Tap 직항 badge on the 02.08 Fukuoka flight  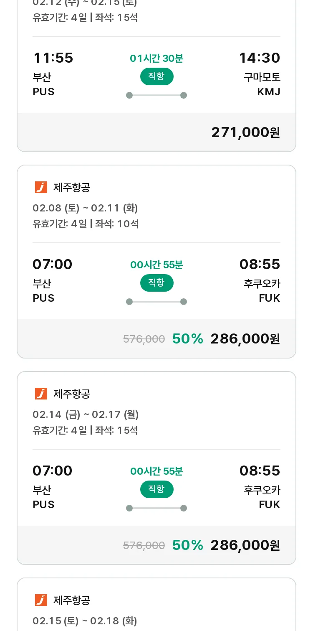pos(156,283)
